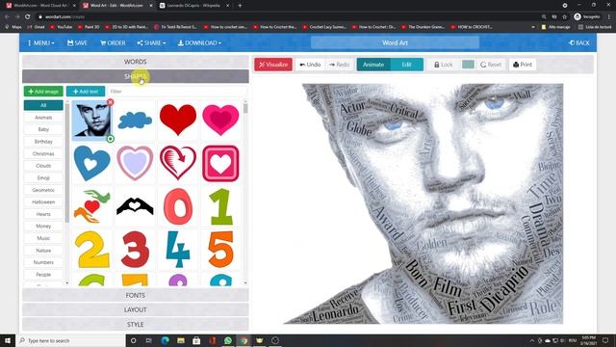Select heart with curved arrow shape
This screenshot has width=616, height=347.
pyautogui.click(x=178, y=163)
